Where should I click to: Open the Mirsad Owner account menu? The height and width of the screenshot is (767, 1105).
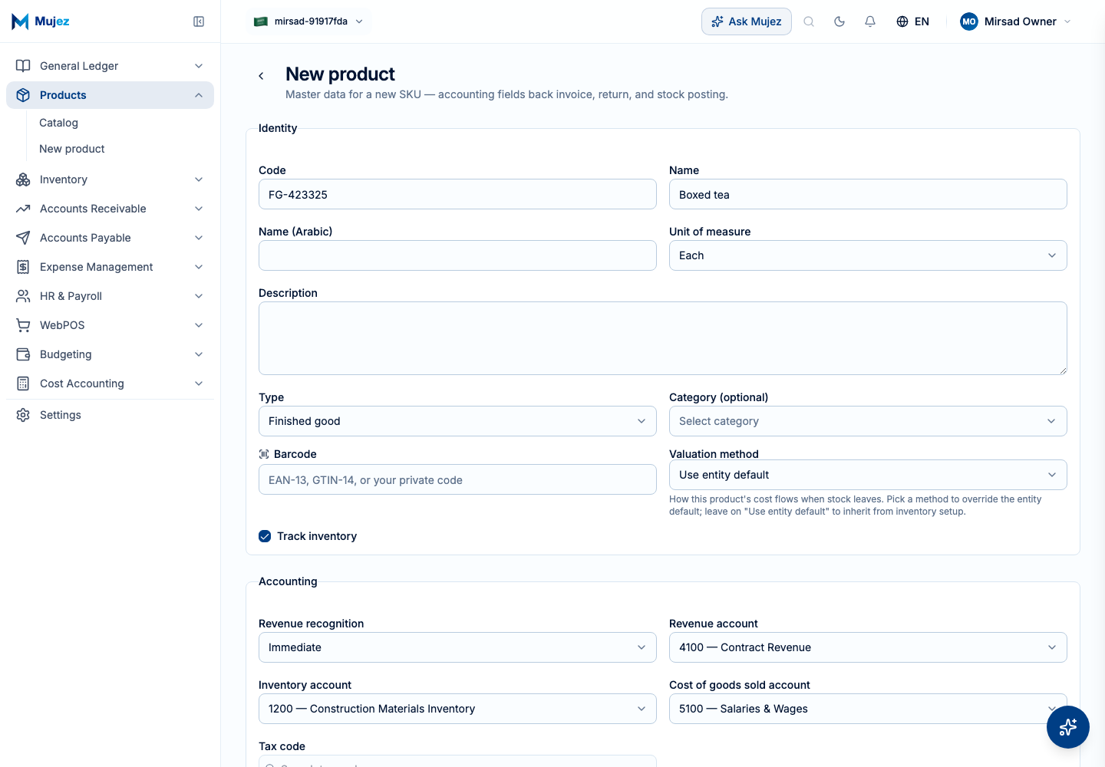click(1015, 21)
